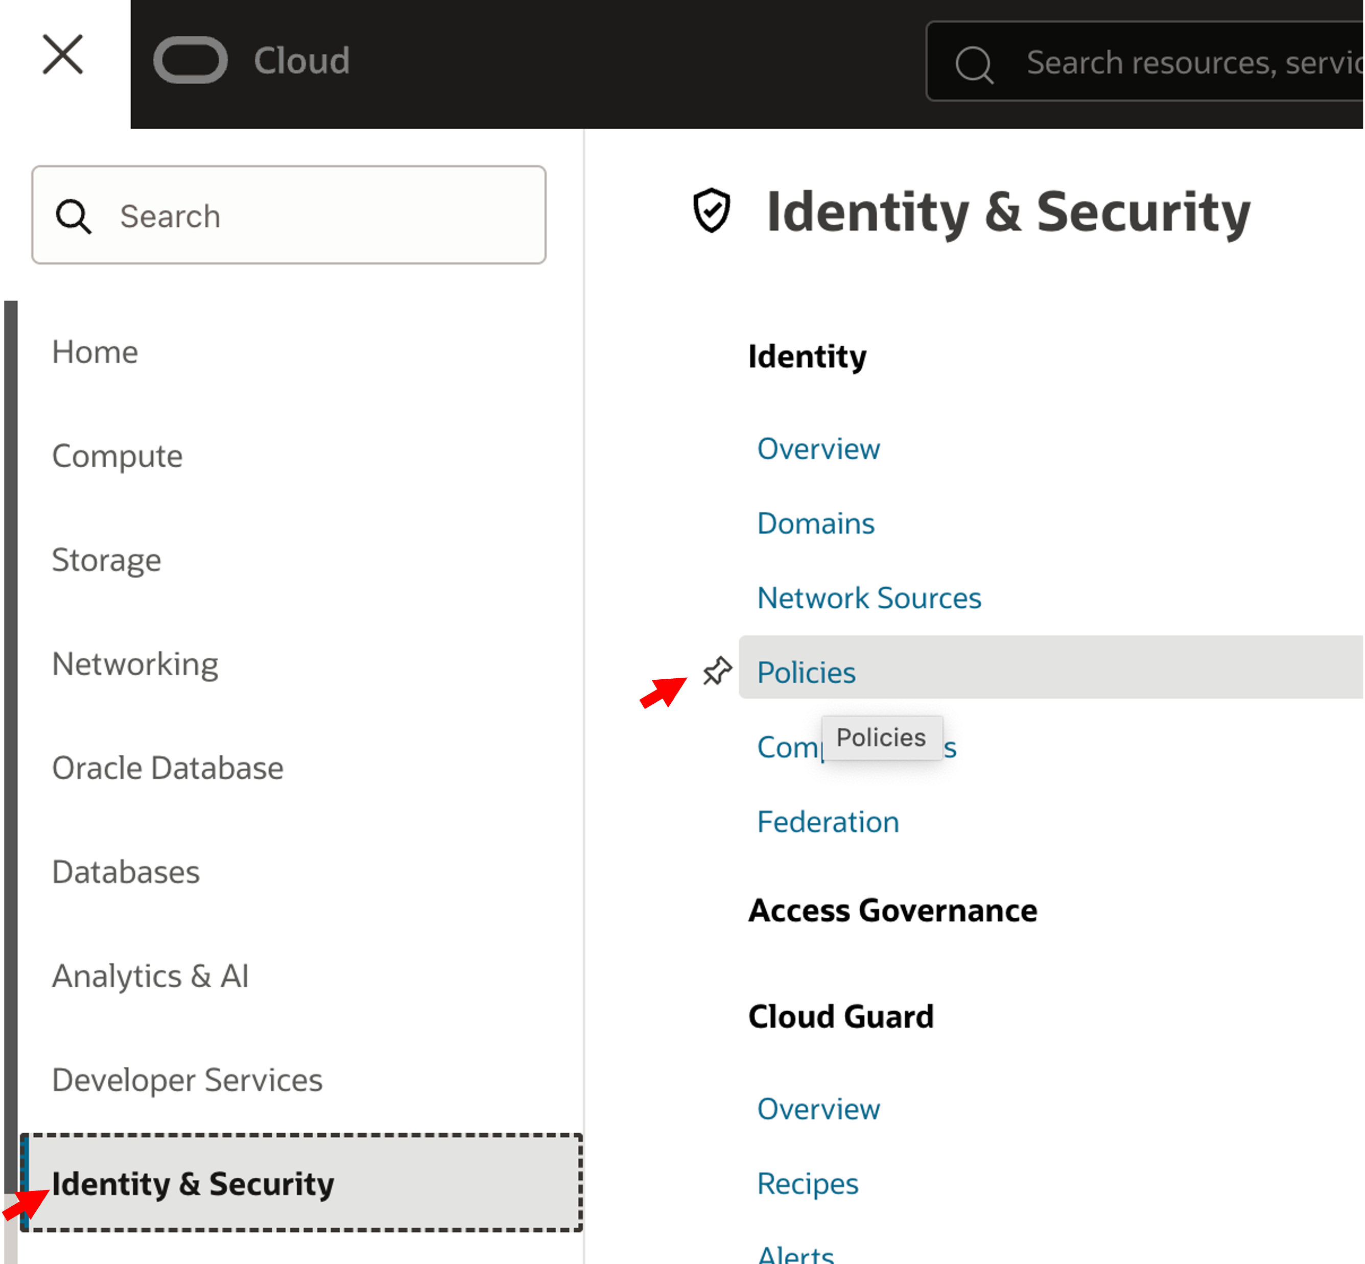Open the Domains link
The image size is (1365, 1264).
tap(816, 524)
